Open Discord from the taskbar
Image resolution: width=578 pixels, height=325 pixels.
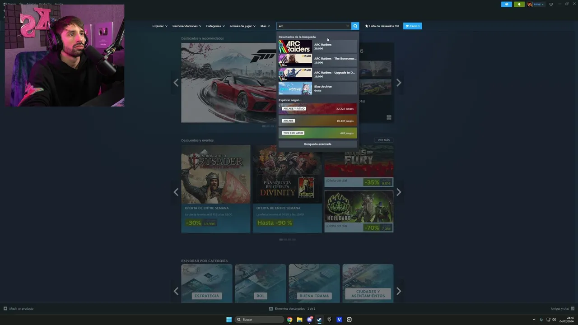[x=309, y=320]
